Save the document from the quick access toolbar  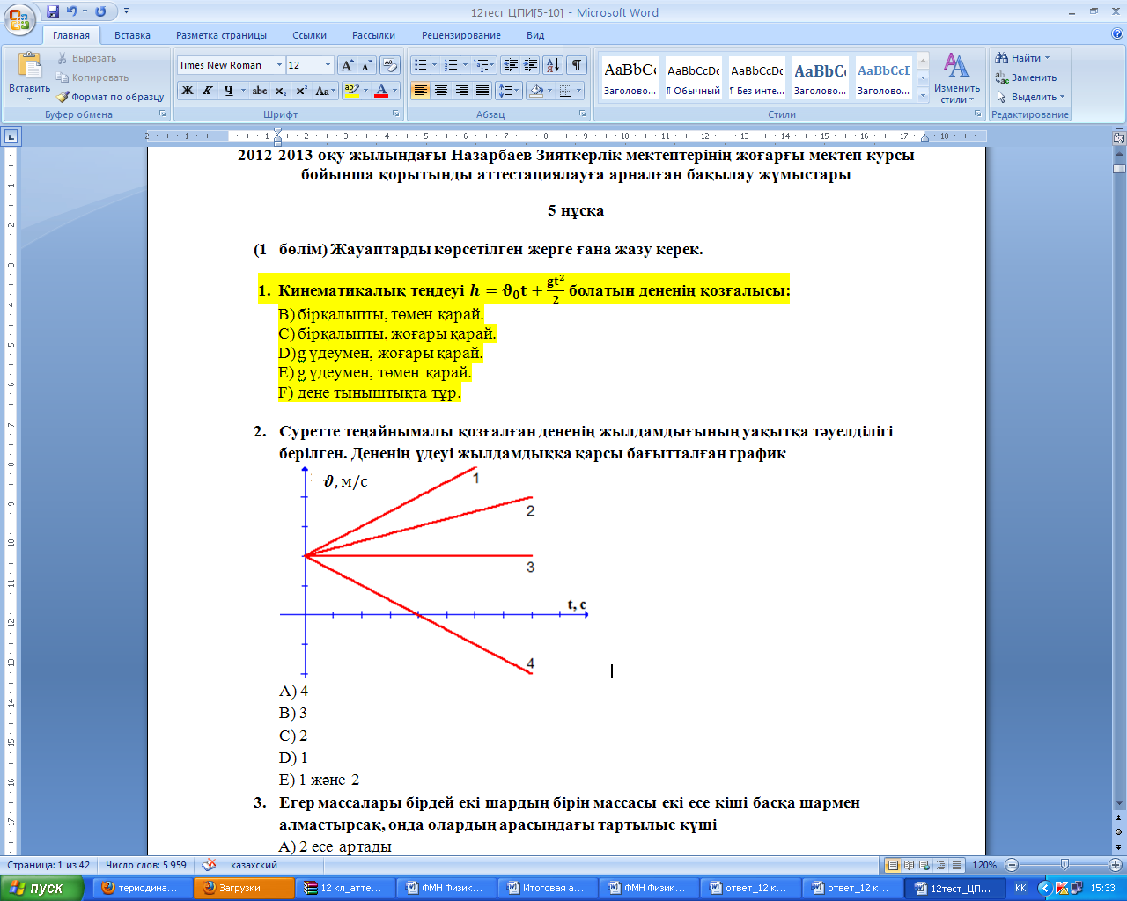click(53, 11)
